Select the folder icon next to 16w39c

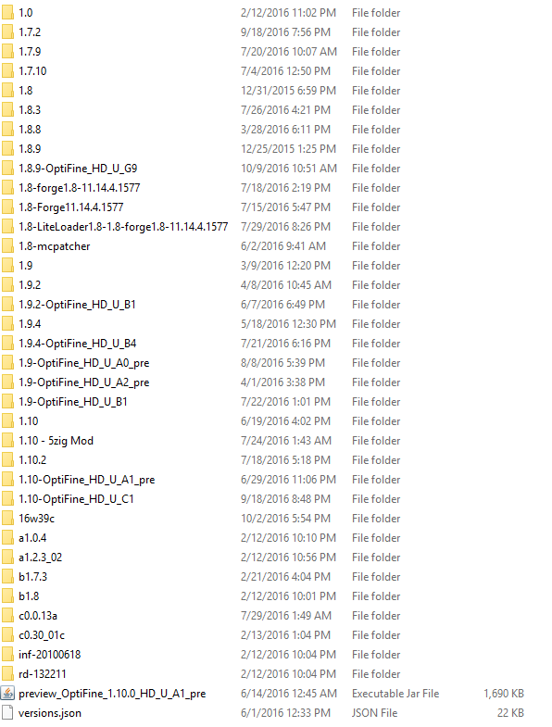(x=7, y=519)
